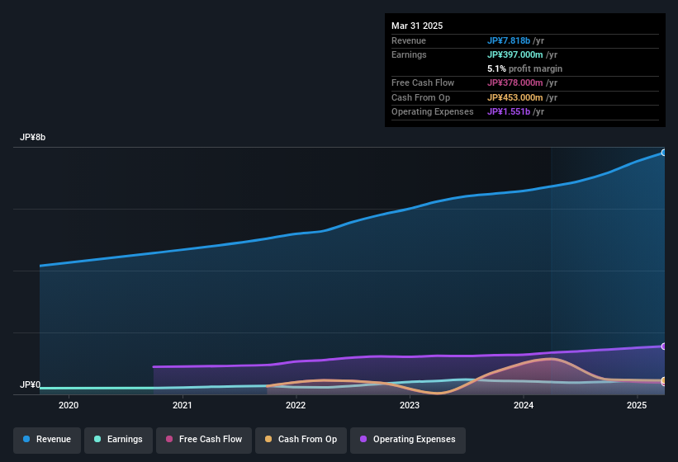
Task: Click the 2022 x-axis label
Action: (296, 405)
